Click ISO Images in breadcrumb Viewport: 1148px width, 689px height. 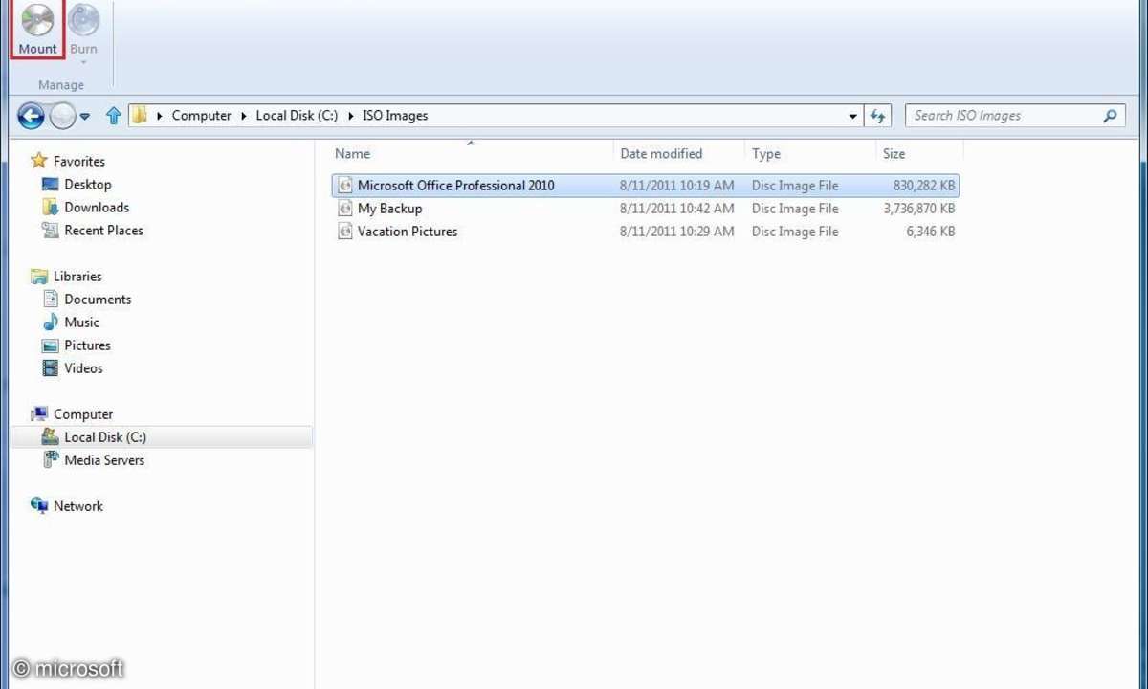395,116
